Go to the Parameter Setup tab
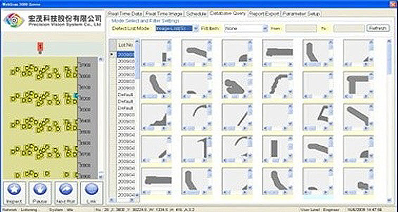The height and width of the screenshot is (212, 399). click(x=301, y=13)
